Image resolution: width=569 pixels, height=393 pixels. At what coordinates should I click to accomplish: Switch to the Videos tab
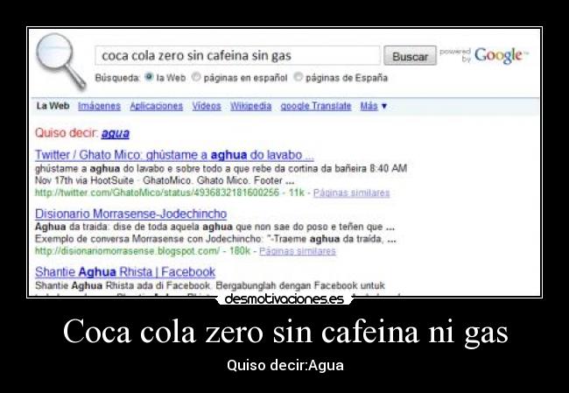207,106
